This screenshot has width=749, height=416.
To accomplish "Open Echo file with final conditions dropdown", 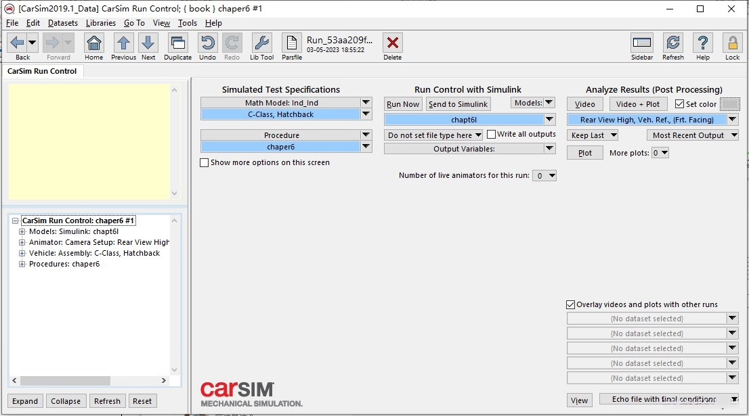I will pyautogui.click(x=669, y=399).
